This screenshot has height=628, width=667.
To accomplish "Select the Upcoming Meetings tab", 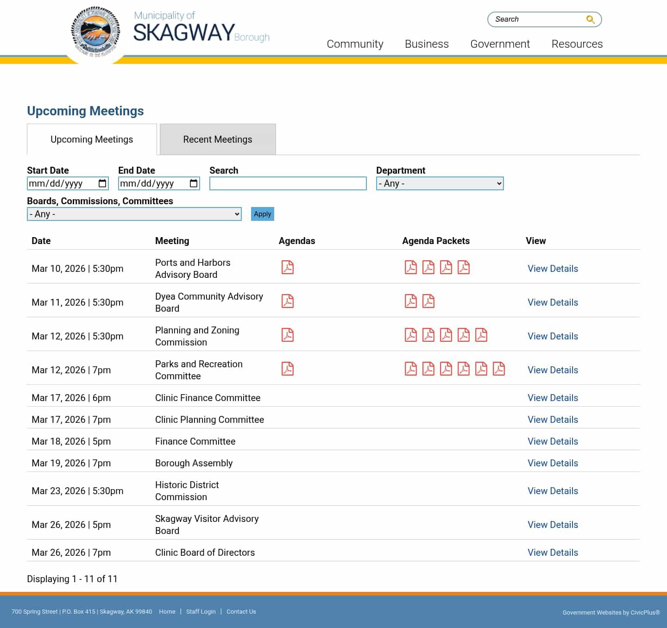I will click(91, 139).
